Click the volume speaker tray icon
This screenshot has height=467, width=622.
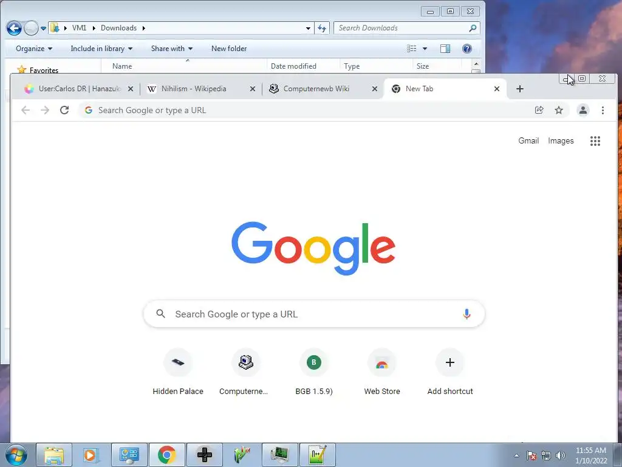click(x=561, y=455)
